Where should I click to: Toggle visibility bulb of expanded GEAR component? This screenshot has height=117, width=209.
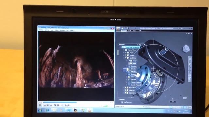(x=126, y=58)
